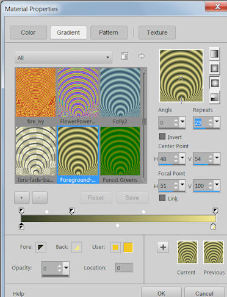The height and width of the screenshot is (297, 227).
Task: Select the FlowerPower gradient thumbnail
Action: click(x=78, y=93)
